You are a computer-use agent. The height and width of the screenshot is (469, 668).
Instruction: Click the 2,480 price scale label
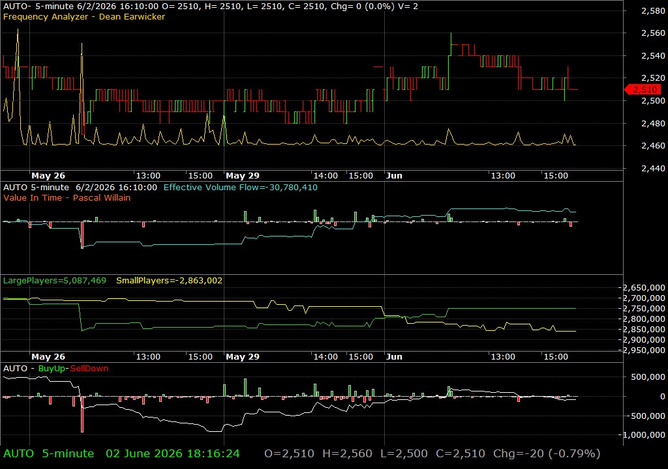tap(653, 123)
